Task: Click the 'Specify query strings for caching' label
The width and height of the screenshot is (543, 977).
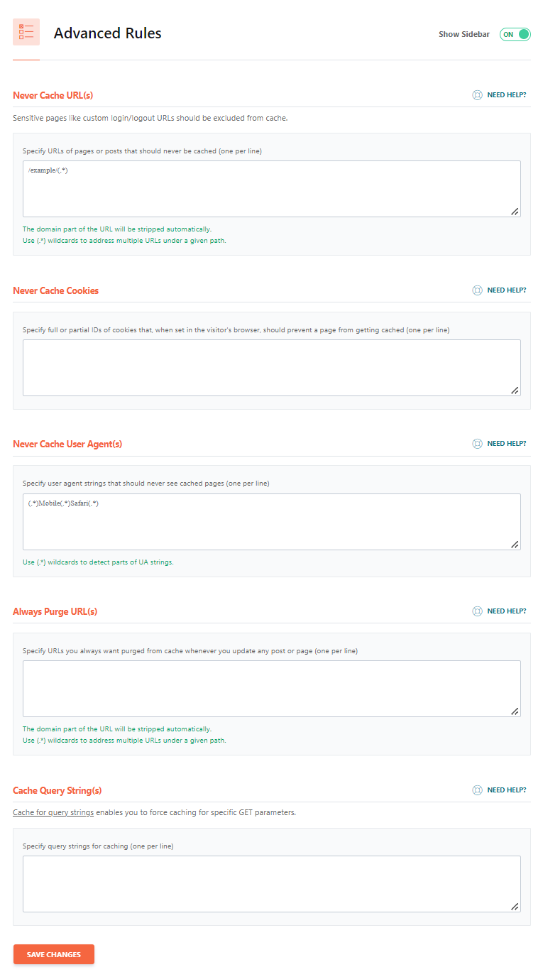Action: [98, 846]
